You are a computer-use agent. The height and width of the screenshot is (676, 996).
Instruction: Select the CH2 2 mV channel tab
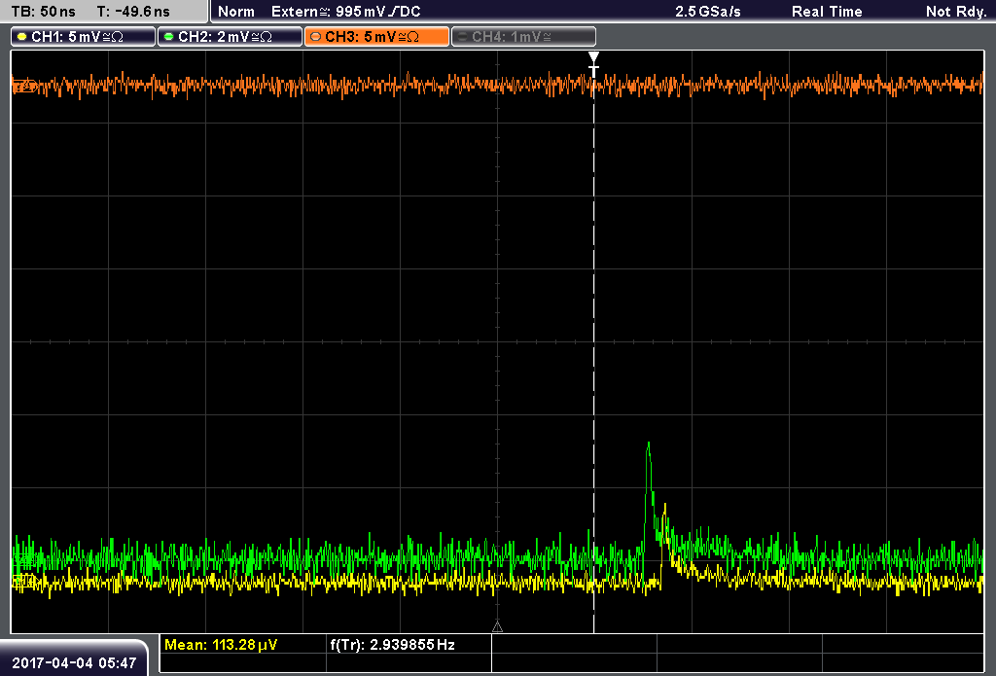pyautogui.click(x=230, y=37)
